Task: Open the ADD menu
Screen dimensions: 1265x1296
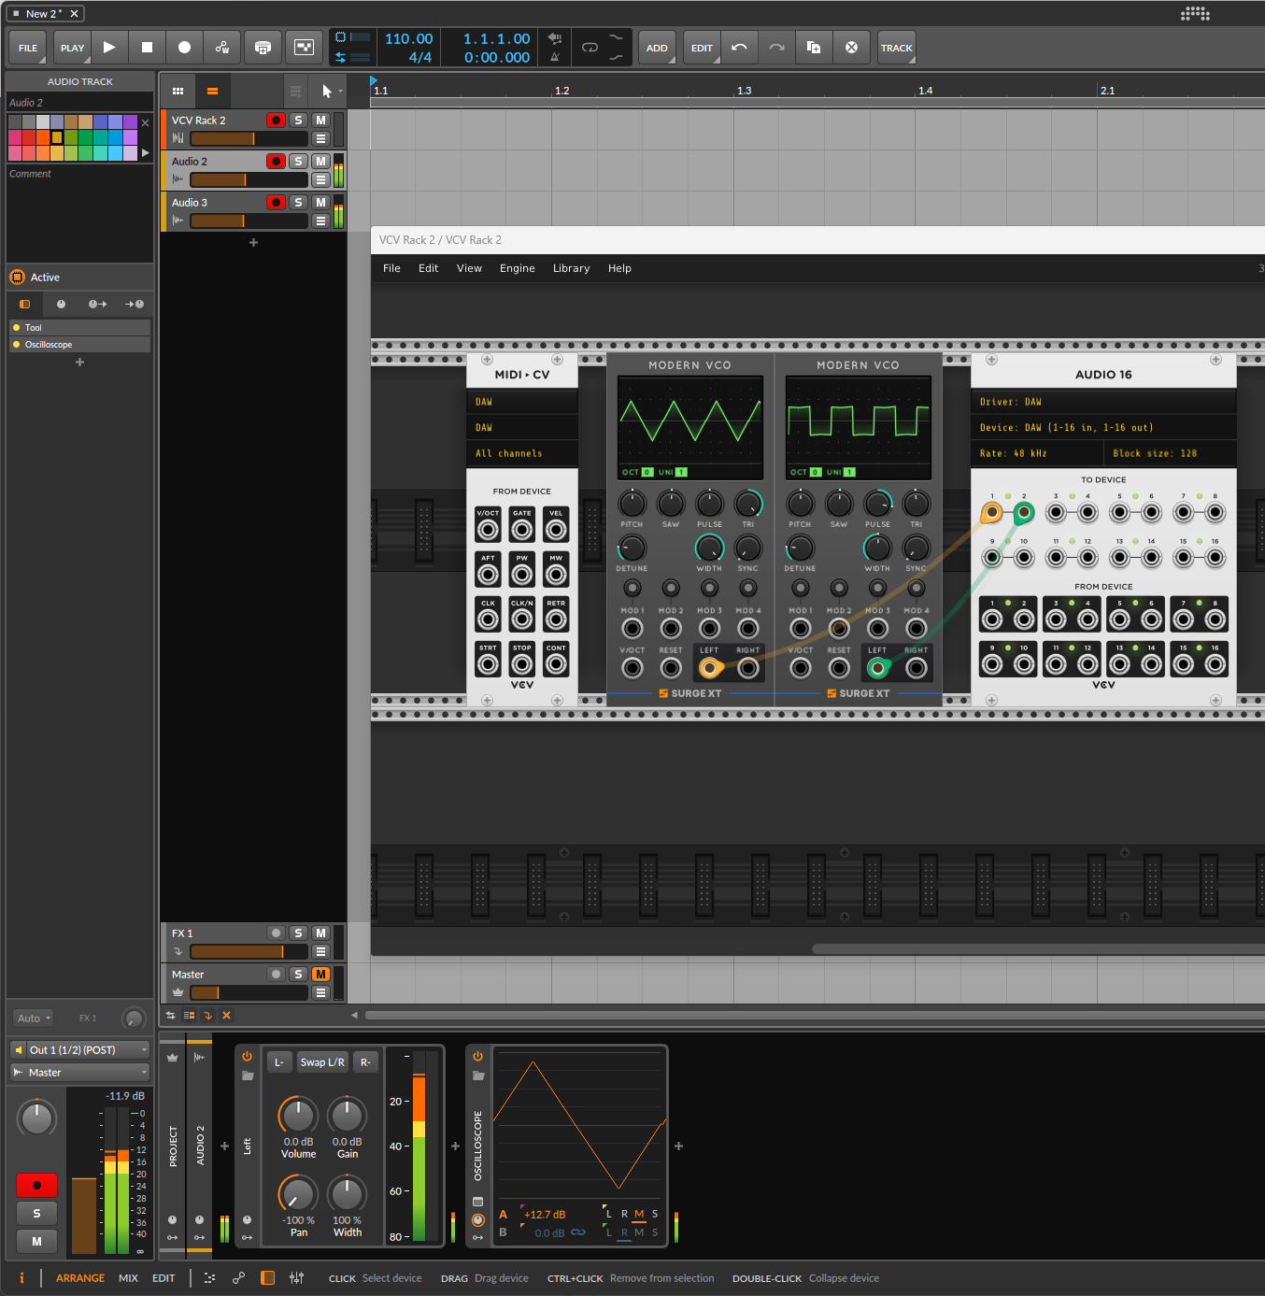Action: tap(657, 48)
